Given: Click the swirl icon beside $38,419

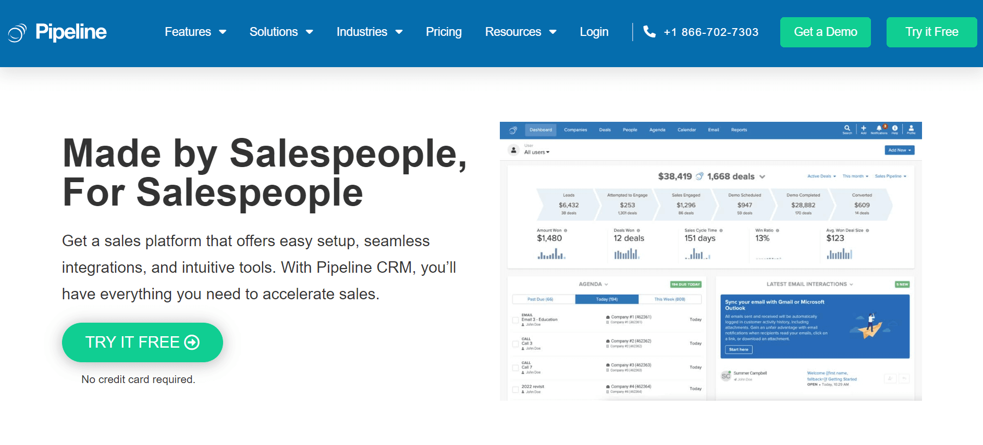Looking at the screenshot, I should 699,176.
